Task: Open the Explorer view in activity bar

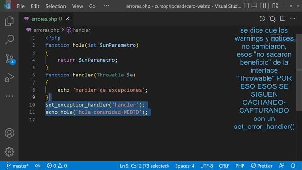Action: click(x=9, y=21)
